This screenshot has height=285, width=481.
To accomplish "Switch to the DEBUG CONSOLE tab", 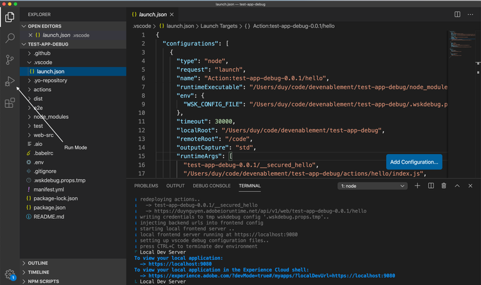I will point(211,186).
